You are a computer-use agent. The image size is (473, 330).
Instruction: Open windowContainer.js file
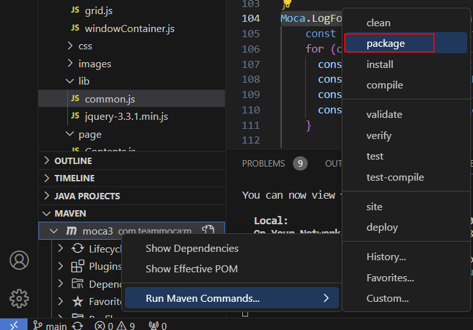[129, 29]
